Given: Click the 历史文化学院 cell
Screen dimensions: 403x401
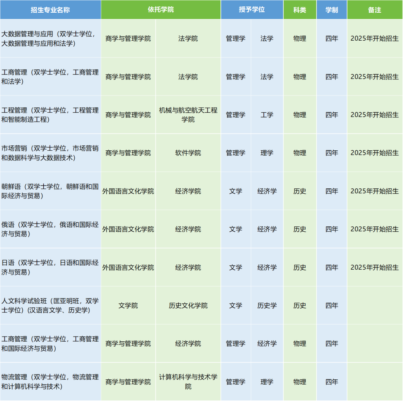Looking at the screenshot, I should point(188,306).
